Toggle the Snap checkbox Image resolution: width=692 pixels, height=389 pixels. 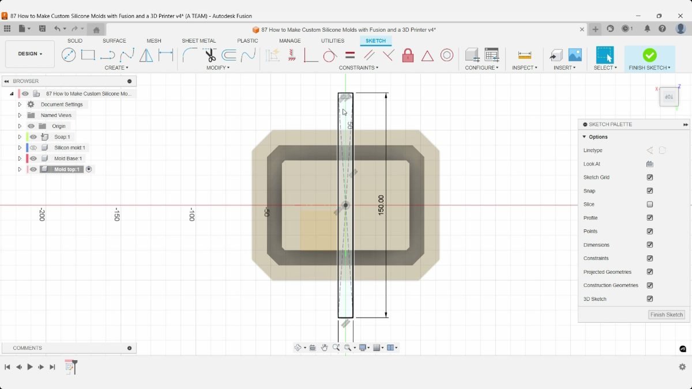pos(650,191)
